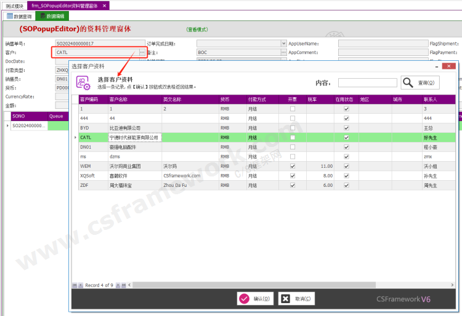462x316 pixels.
Task: Click the first record navigator arrow
Action: tap(75, 285)
